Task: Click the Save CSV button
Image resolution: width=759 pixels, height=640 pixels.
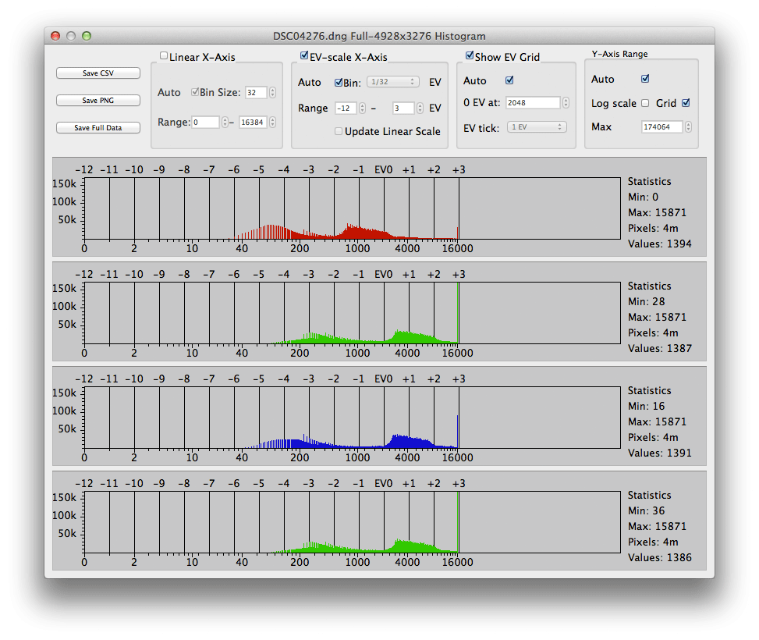Action: pos(98,73)
